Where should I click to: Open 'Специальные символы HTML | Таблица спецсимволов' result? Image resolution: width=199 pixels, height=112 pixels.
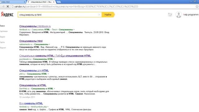[x=55, y=56]
